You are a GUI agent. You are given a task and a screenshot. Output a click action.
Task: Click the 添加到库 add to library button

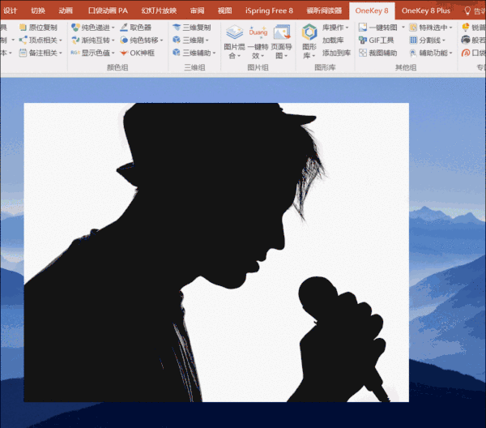(x=336, y=53)
